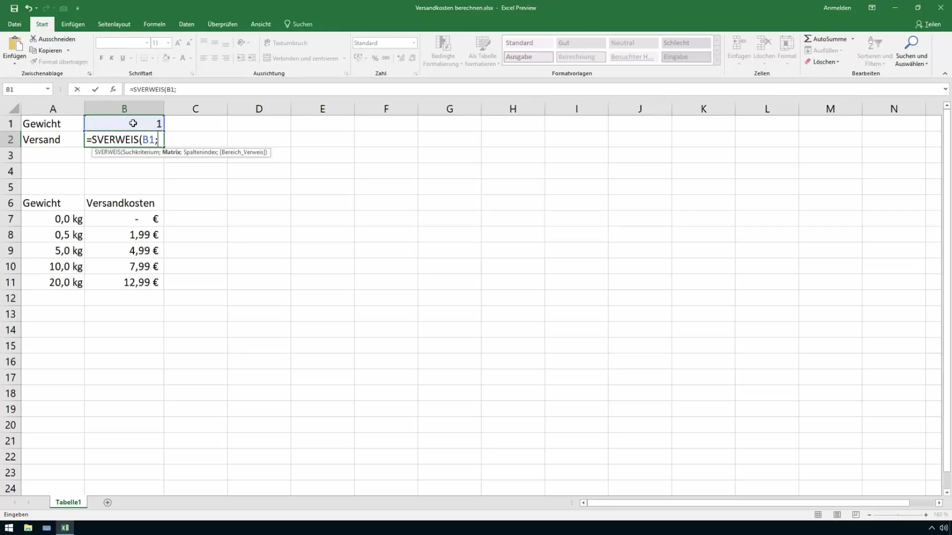This screenshot has height=535, width=952.
Task: Toggle italic K formatting
Action: 112,58
